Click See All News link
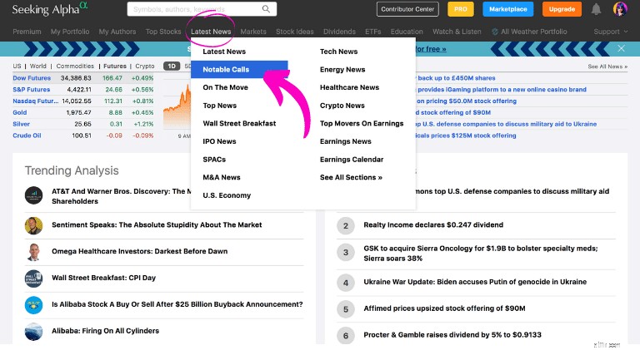The image size is (640, 350). coord(607,67)
